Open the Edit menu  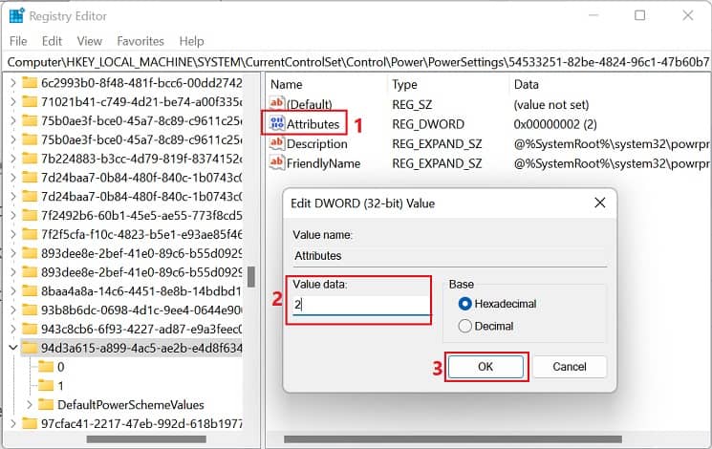click(x=52, y=41)
